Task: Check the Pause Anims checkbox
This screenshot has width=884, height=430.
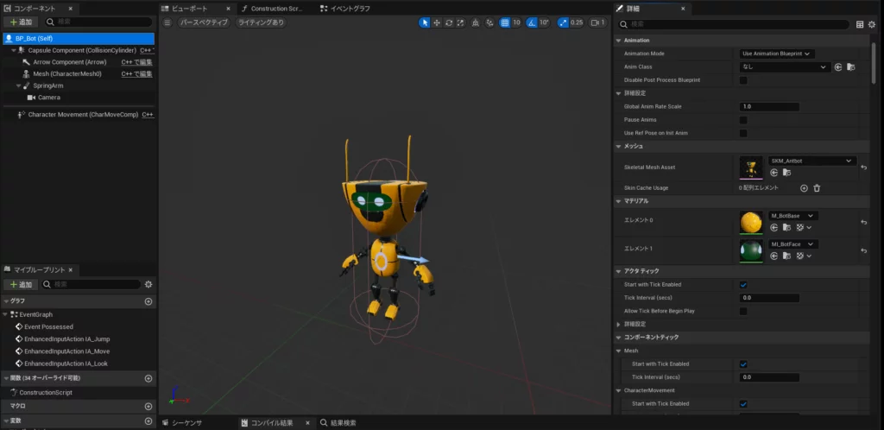Action: coord(743,120)
